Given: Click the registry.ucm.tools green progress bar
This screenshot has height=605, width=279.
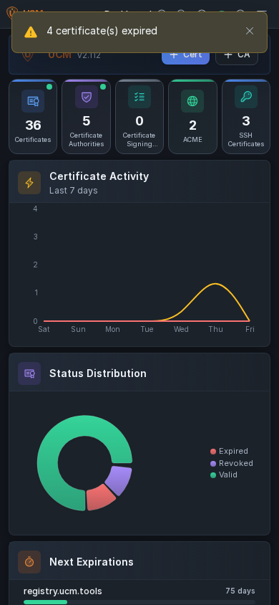Looking at the screenshot, I should [x=45, y=602].
